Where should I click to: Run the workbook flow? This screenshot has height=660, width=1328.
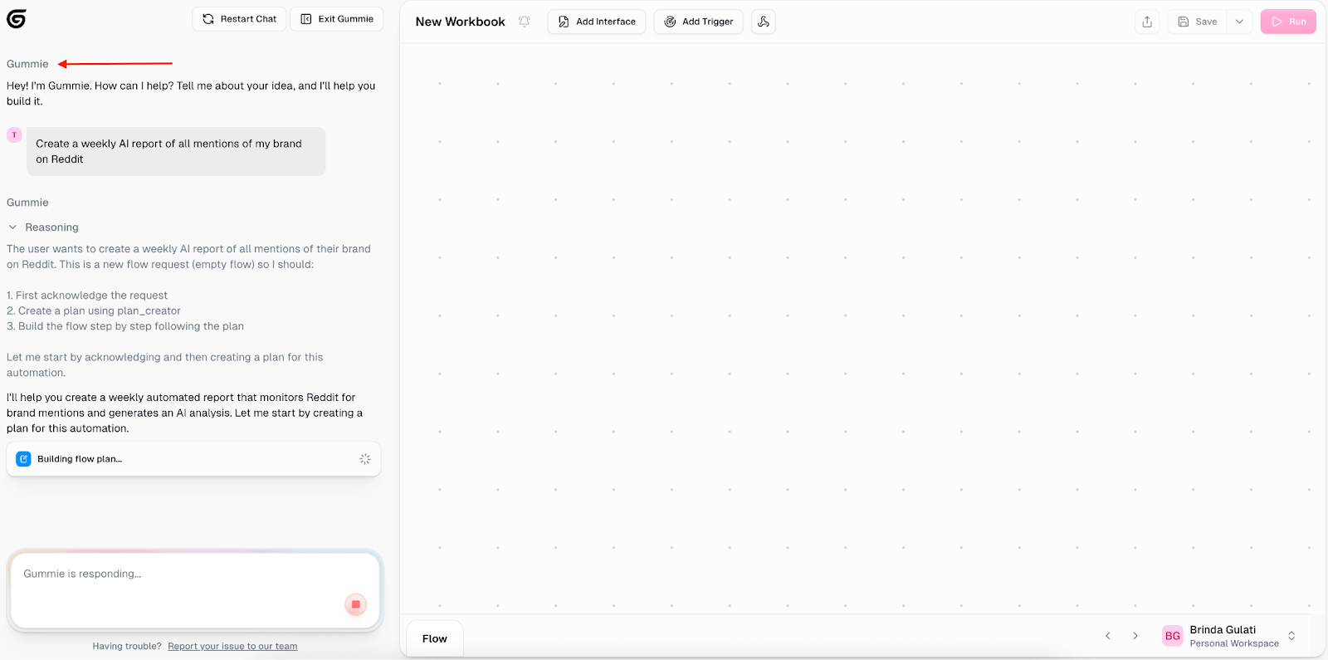point(1288,22)
